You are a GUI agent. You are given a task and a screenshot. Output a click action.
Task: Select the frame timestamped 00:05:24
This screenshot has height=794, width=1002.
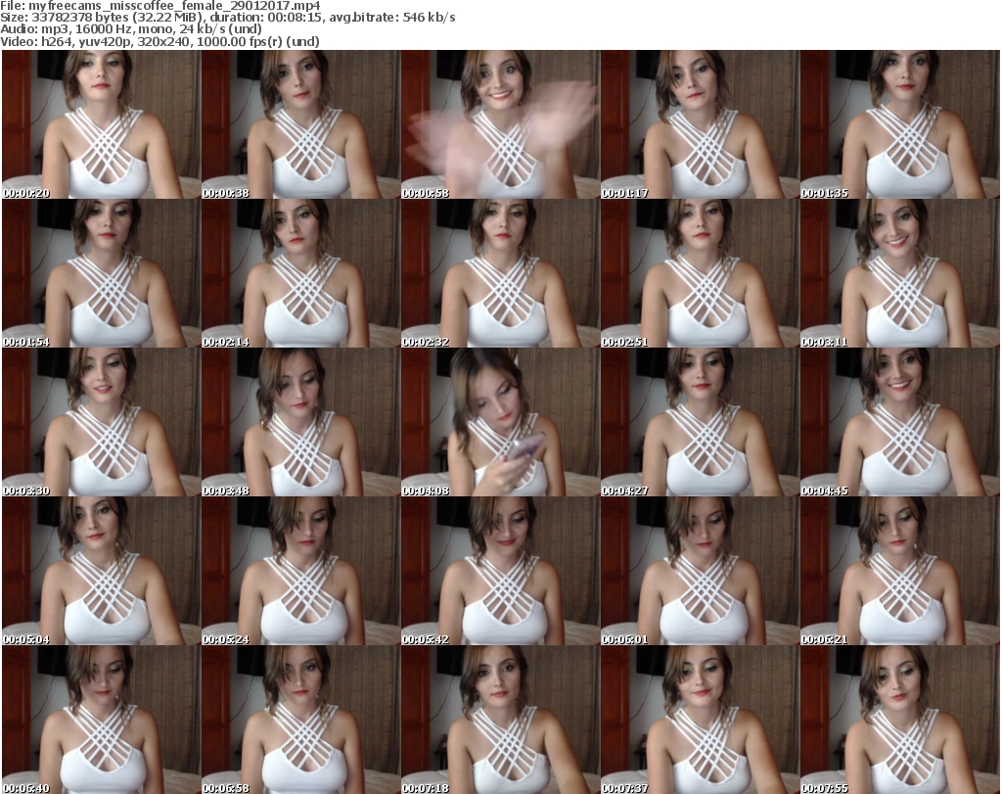[x=300, y=572]
